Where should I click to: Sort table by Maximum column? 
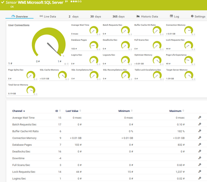tap(177, 111)
